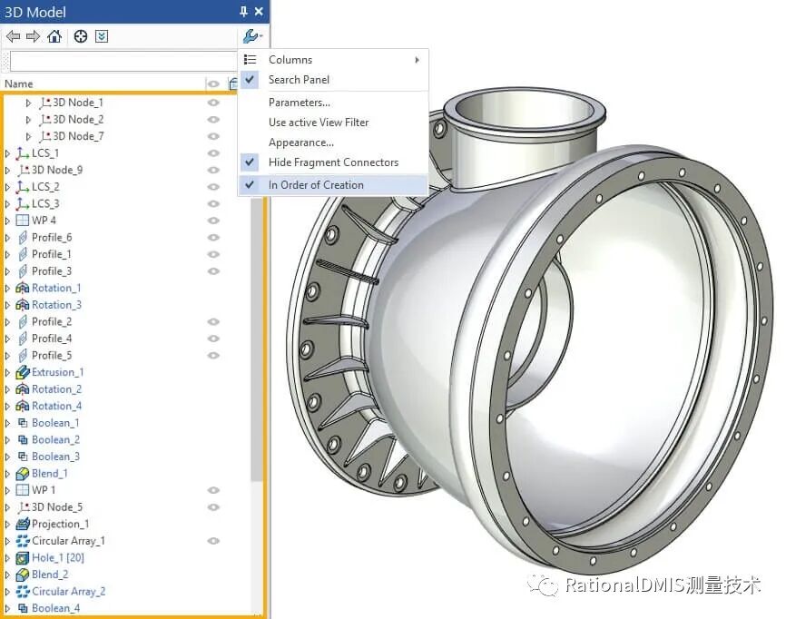
Task: Select the Projection_1 feature icon
Action: click(23, 524)
